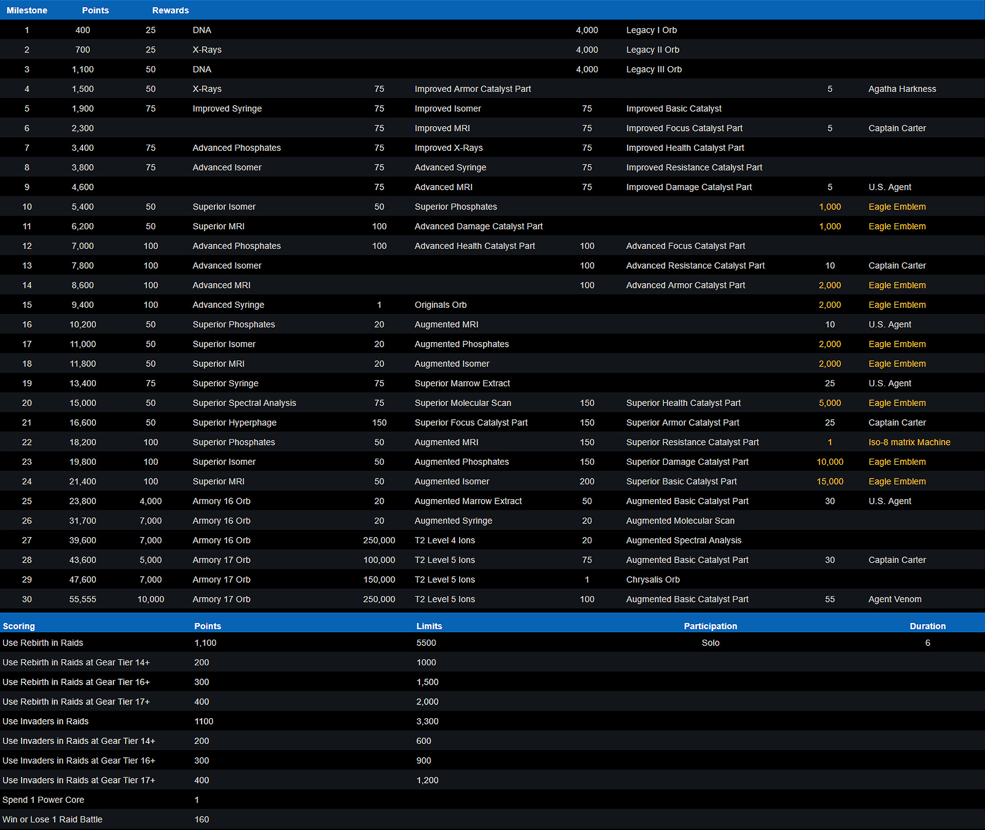
Task: Click the Points column header
Action: pyautogui.click(x=95, y=10)
